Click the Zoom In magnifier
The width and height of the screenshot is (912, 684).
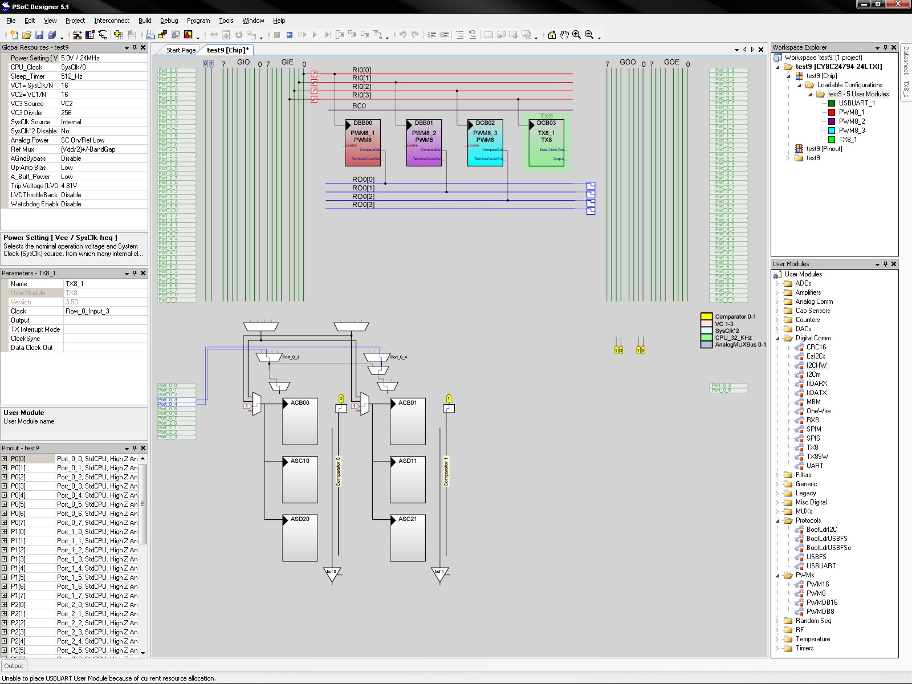(577, 35)
